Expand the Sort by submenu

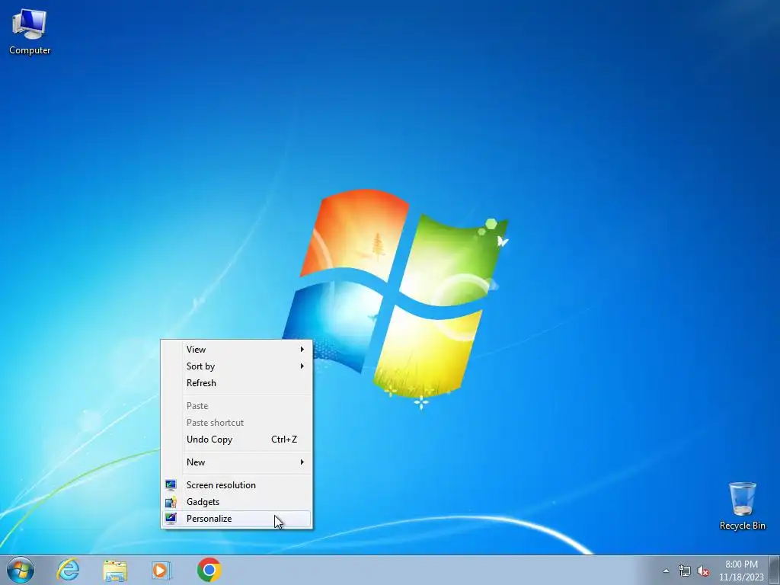(x=237, y=366)
